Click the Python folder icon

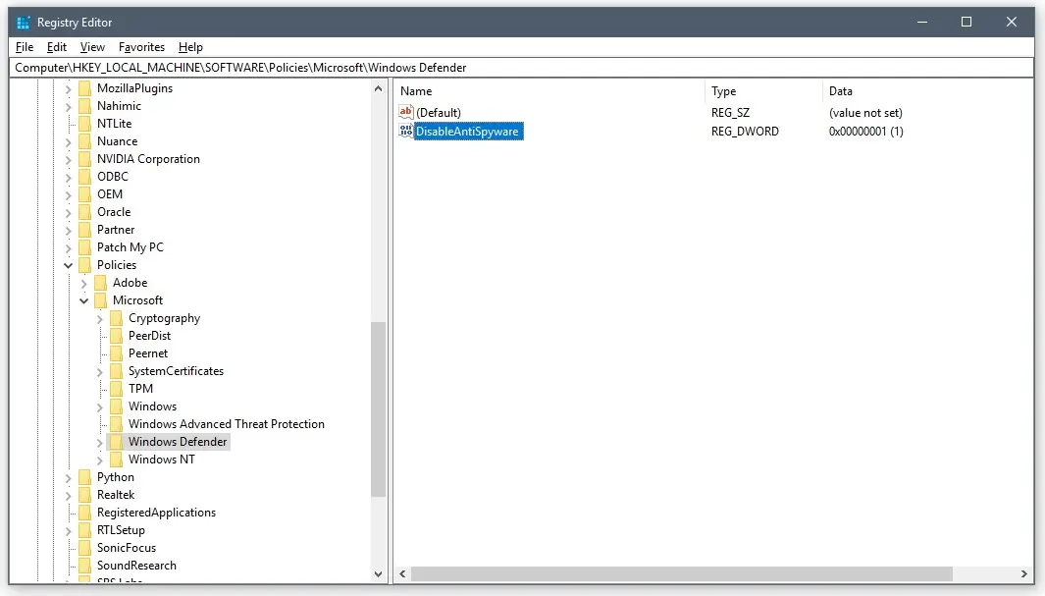point(84,476)
